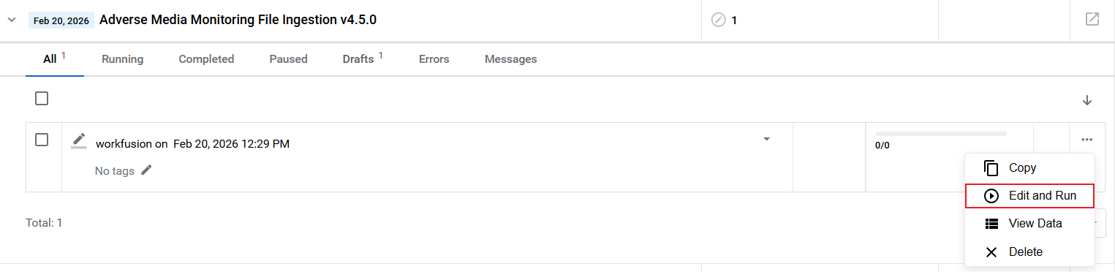Edit tags using the pencil icon
This screenshot has height=272, width=1115.
[146, 170]
